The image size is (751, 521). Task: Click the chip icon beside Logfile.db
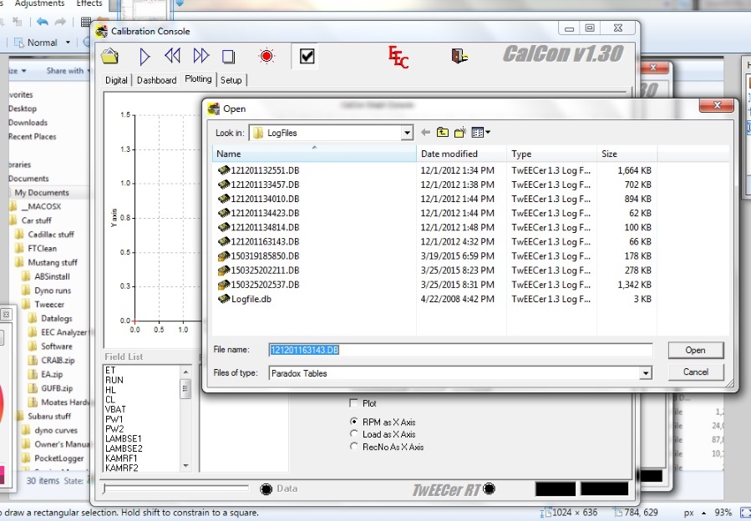(224, 299)
